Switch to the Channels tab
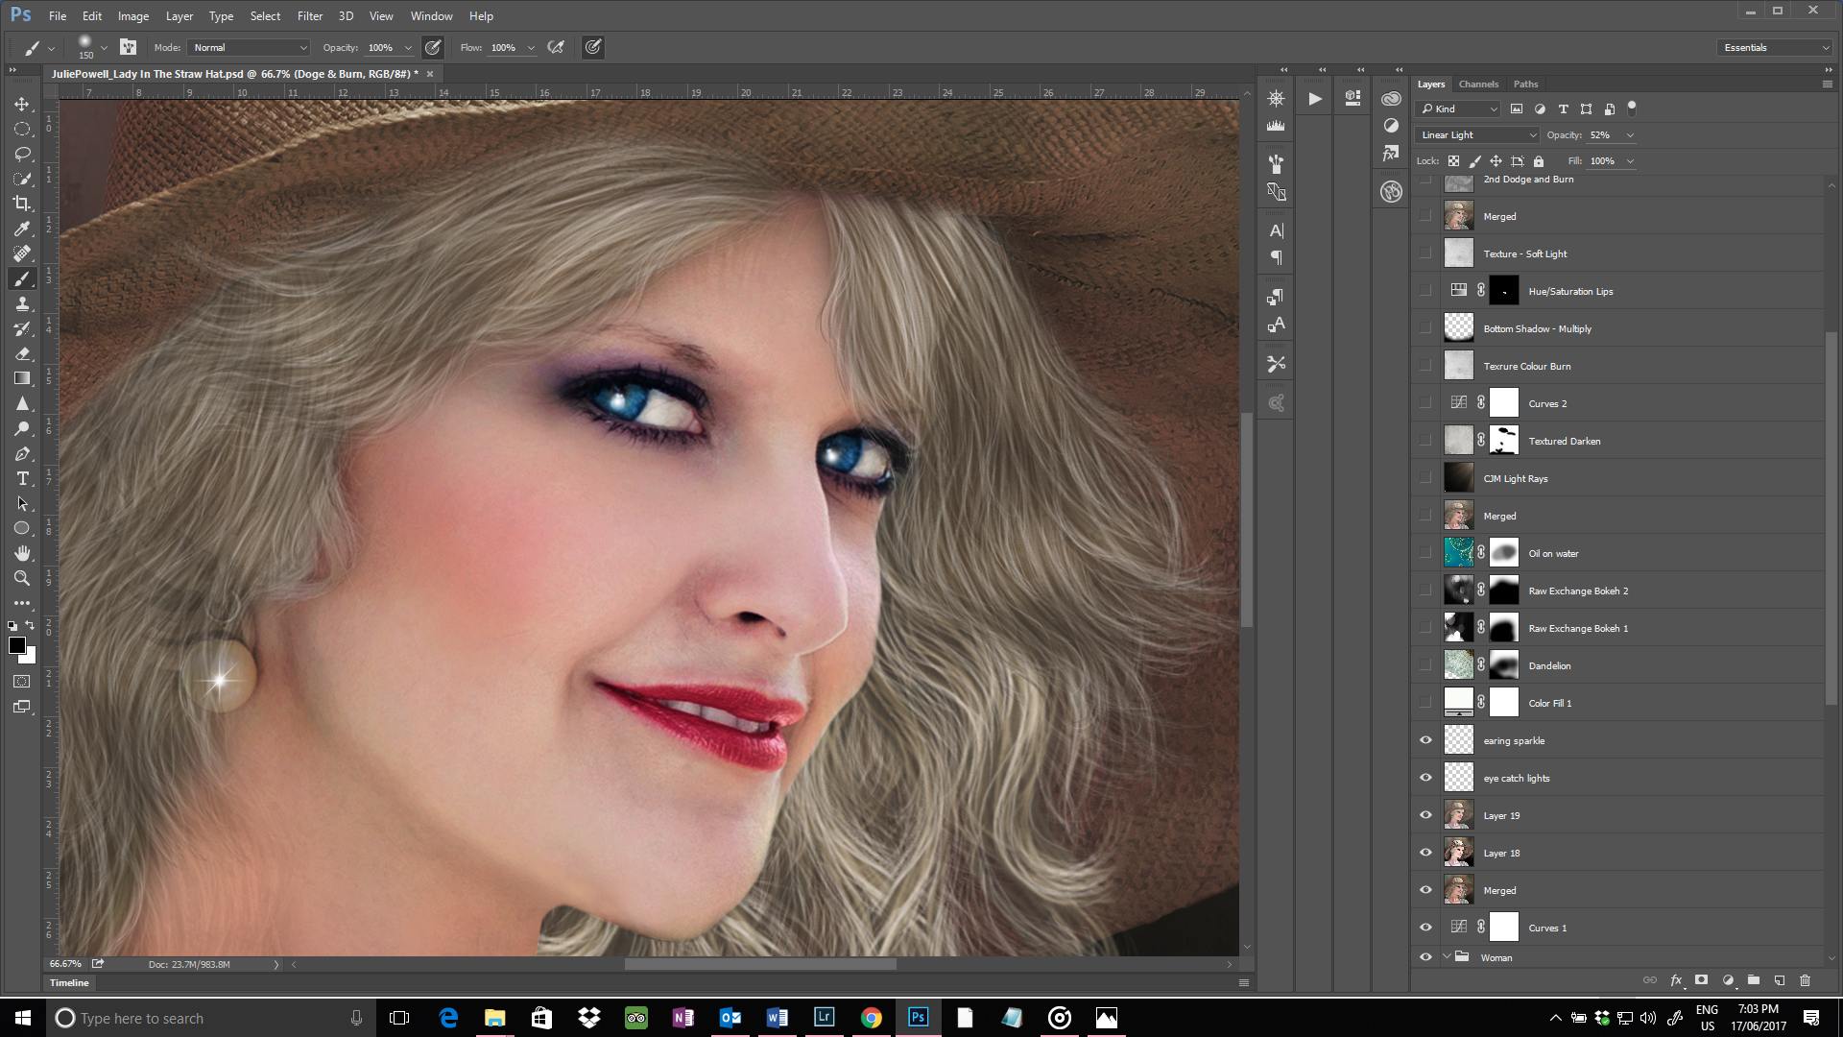Image resolution: width=1843 pixels, height=1037 pixels. tap(1478, 84)
